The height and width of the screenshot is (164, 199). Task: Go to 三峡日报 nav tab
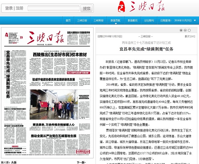click(82, 20)
